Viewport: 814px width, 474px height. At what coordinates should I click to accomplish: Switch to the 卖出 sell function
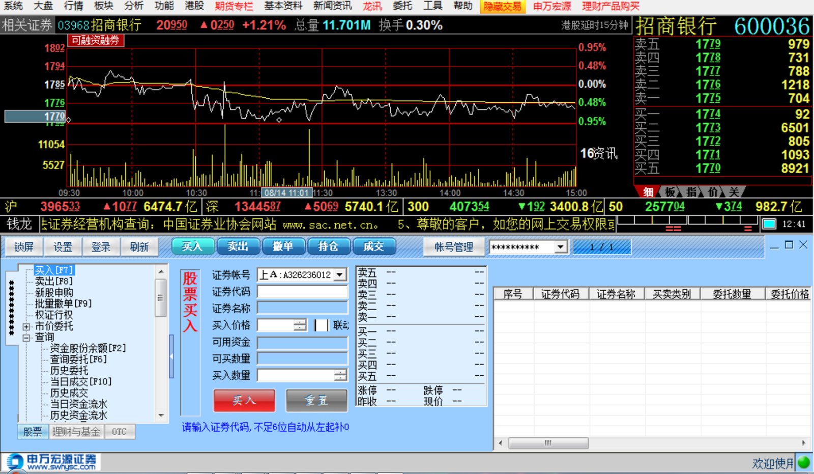click(238, 246)
